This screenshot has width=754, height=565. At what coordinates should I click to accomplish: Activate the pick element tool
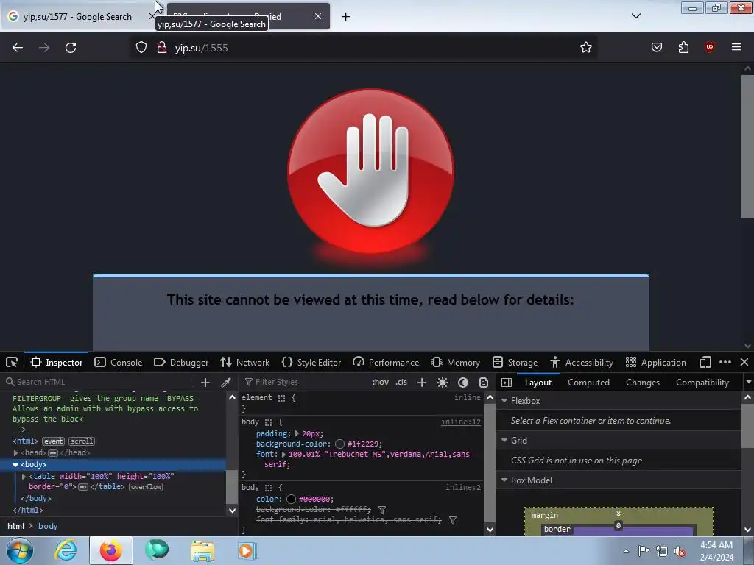coord(12,362)
